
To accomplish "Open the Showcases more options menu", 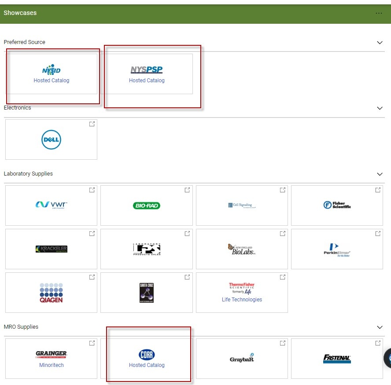I will tap(379, 13).
